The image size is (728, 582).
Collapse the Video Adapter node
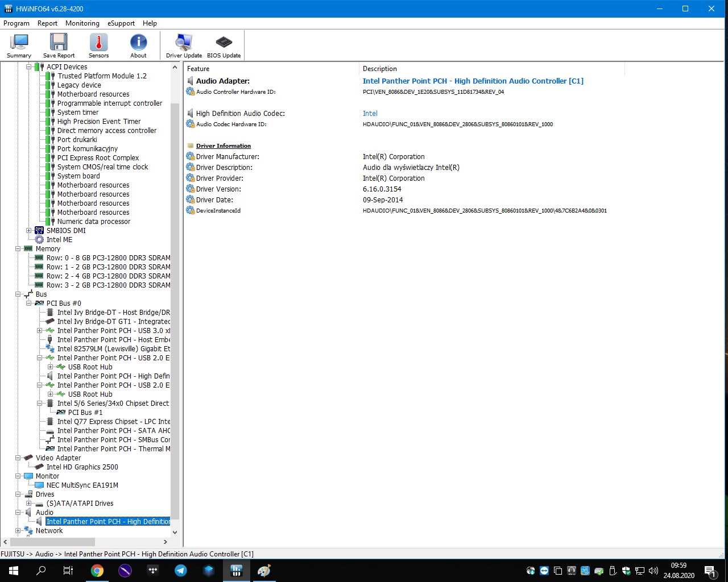coord(18,458)
